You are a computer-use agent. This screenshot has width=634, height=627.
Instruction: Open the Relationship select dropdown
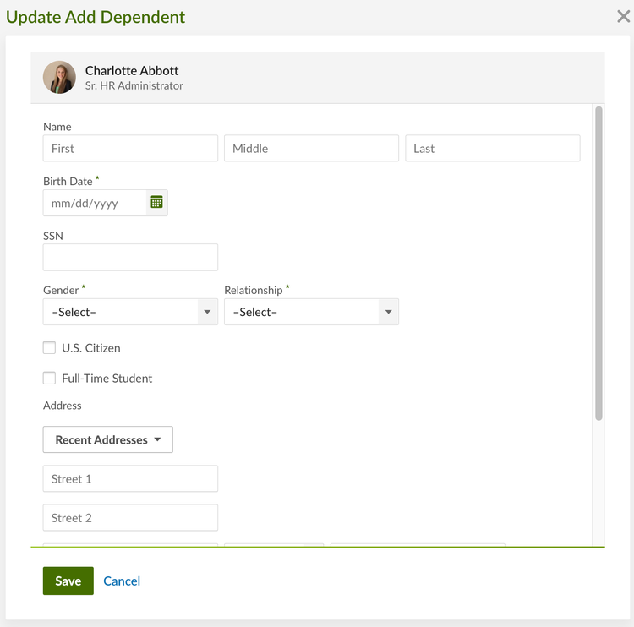[x=311, y=312]
